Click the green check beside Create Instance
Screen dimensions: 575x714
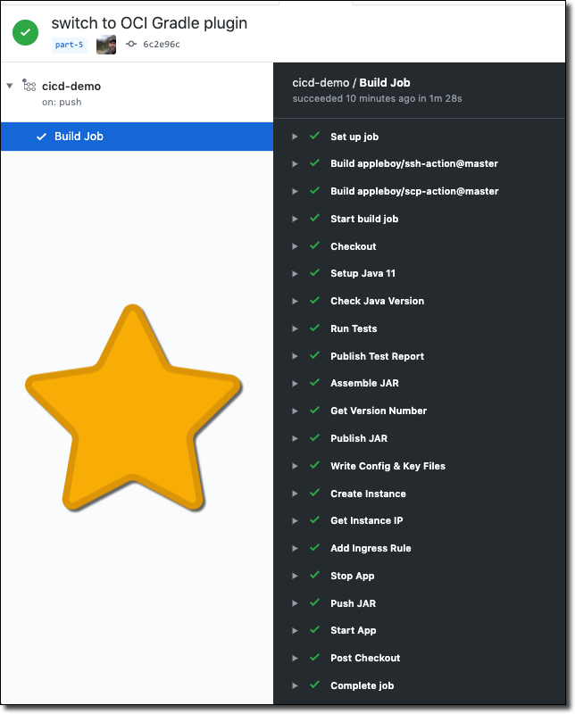click(x=314, y=494)
